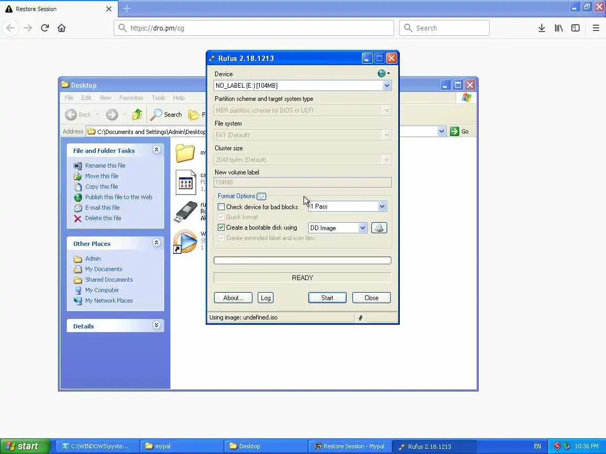Close the Restore Session tab
The width and height of the screenshot is (606, 454).
tap(109, 9)
